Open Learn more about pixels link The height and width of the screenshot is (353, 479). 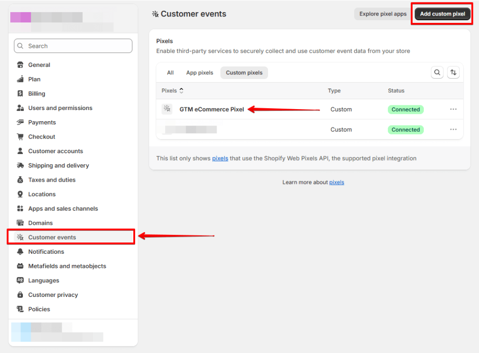[x=337, y=182]
